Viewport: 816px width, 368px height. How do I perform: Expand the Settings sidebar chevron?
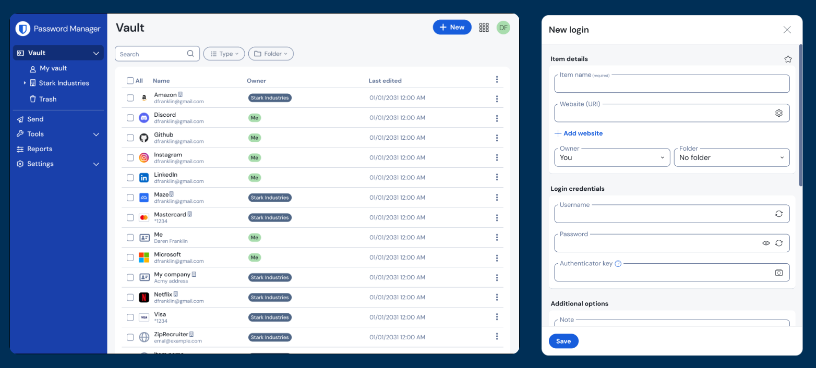(x=96, y=164)
